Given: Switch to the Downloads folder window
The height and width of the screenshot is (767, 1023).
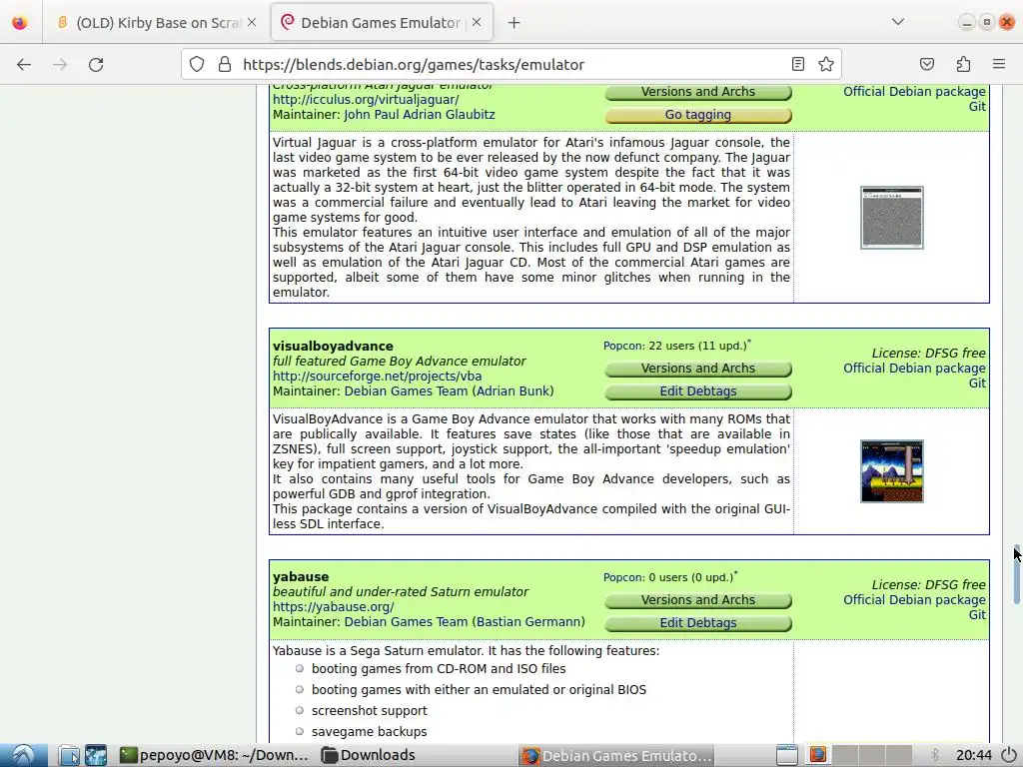Looking at the screenshot, I should click(370, 755).
